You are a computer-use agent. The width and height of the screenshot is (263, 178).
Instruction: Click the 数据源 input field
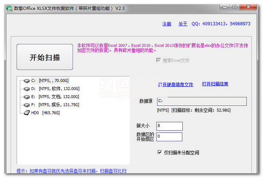coord(202,101)
